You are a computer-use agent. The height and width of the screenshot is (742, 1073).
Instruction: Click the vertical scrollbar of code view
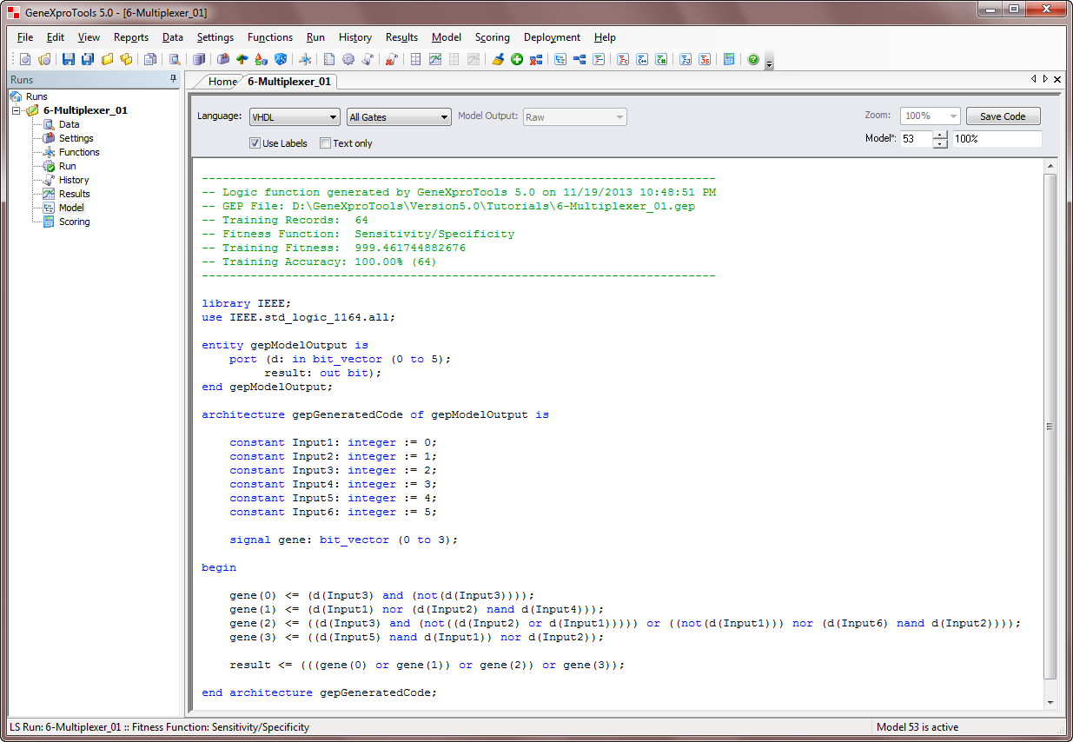(x=1050, y=426)
